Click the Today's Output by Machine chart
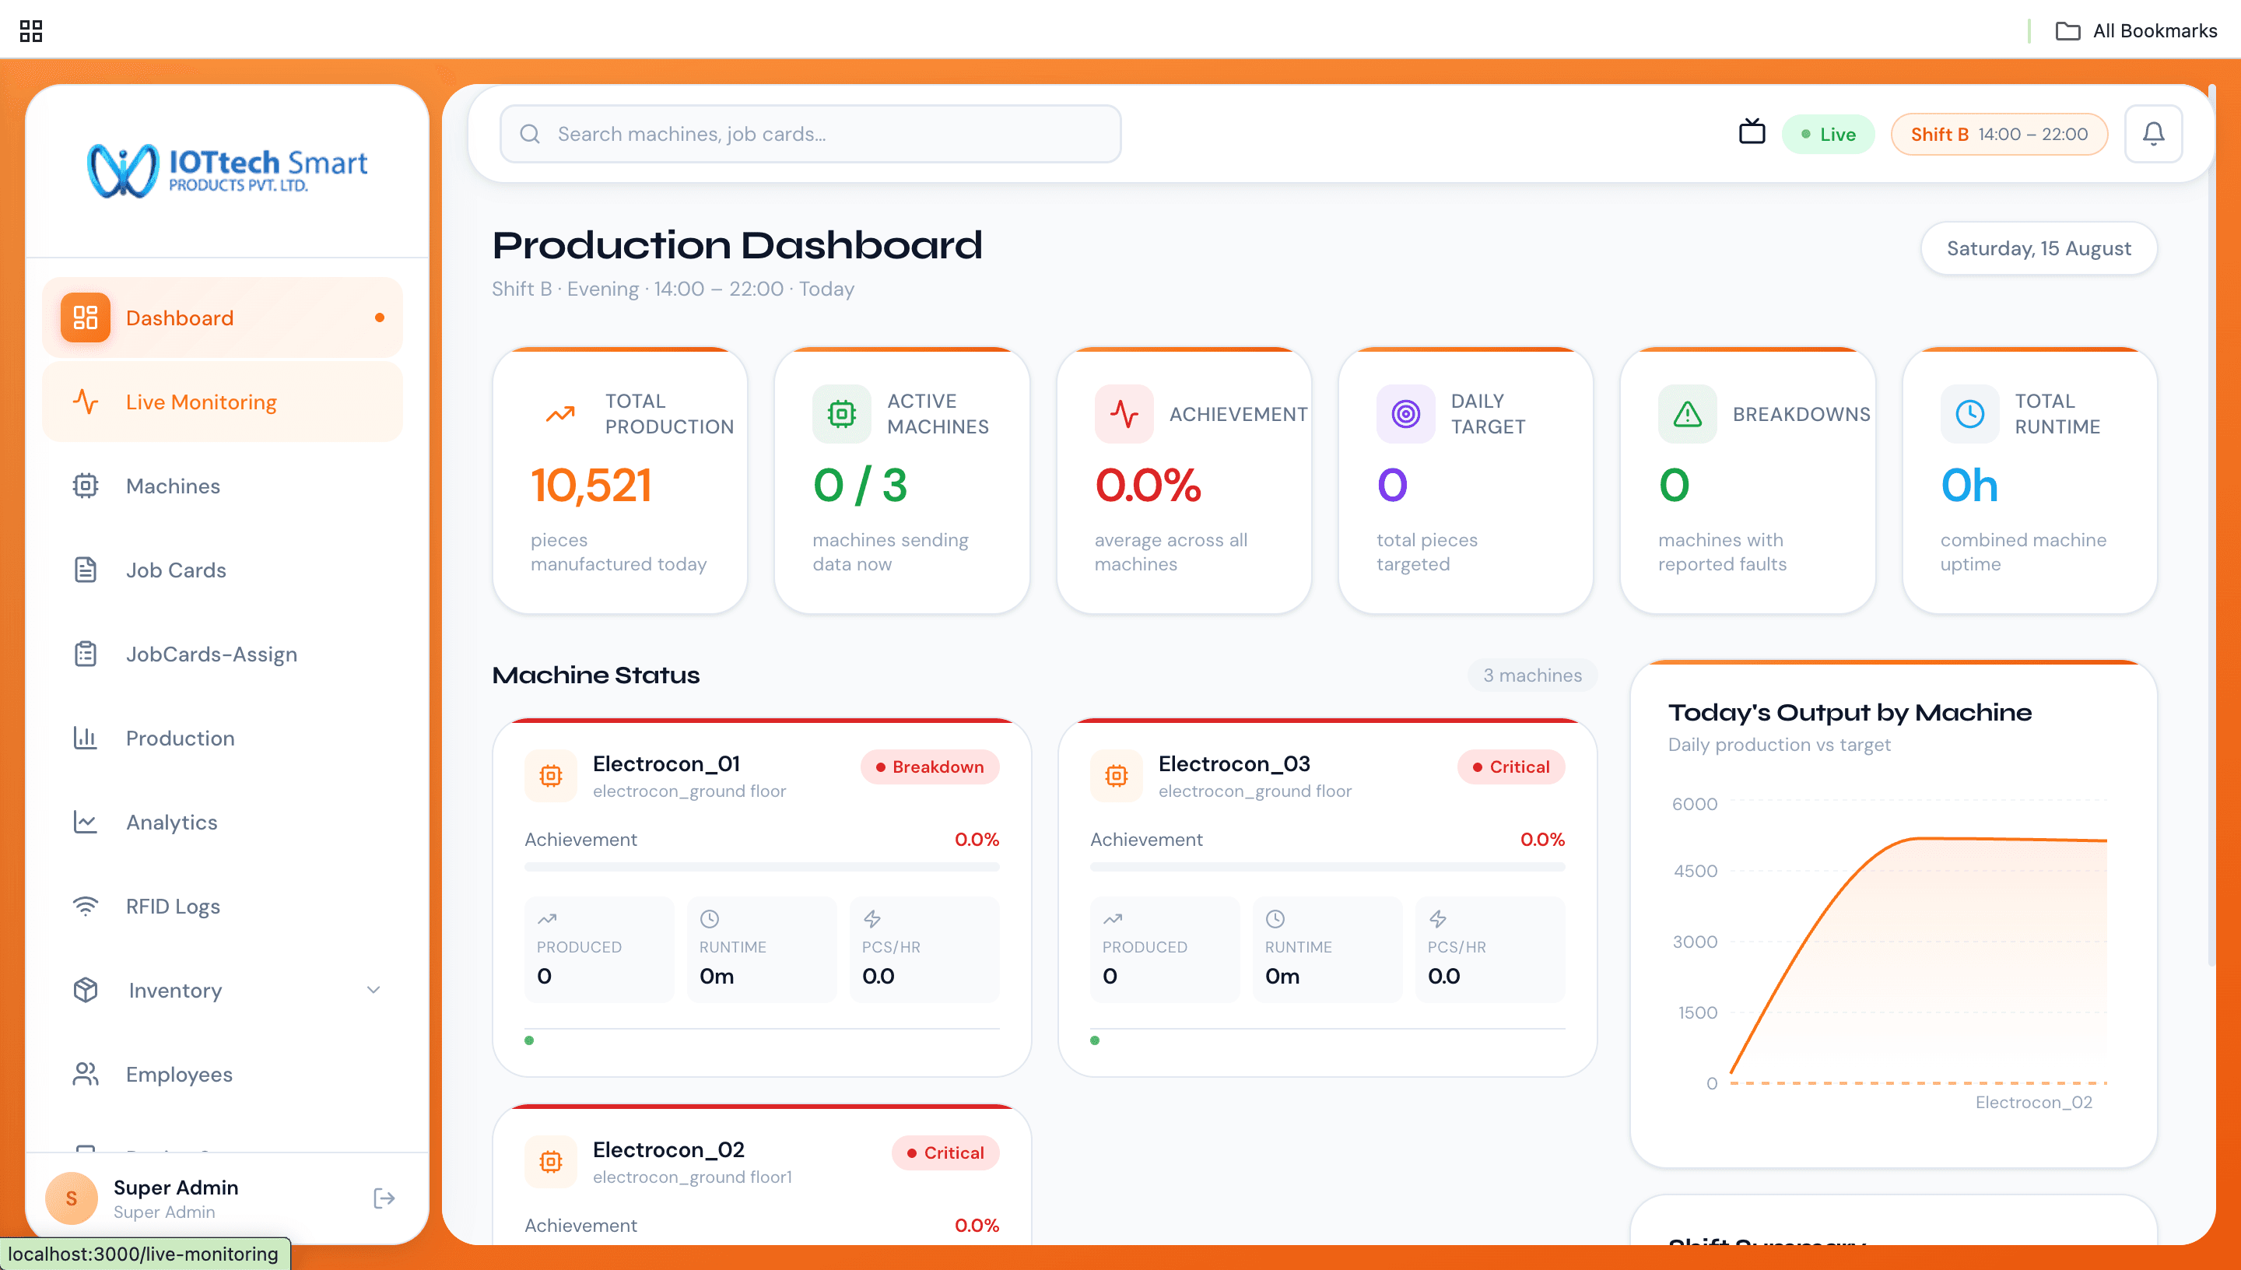Screen dimensions: 2241x1270 point(1894,951)
